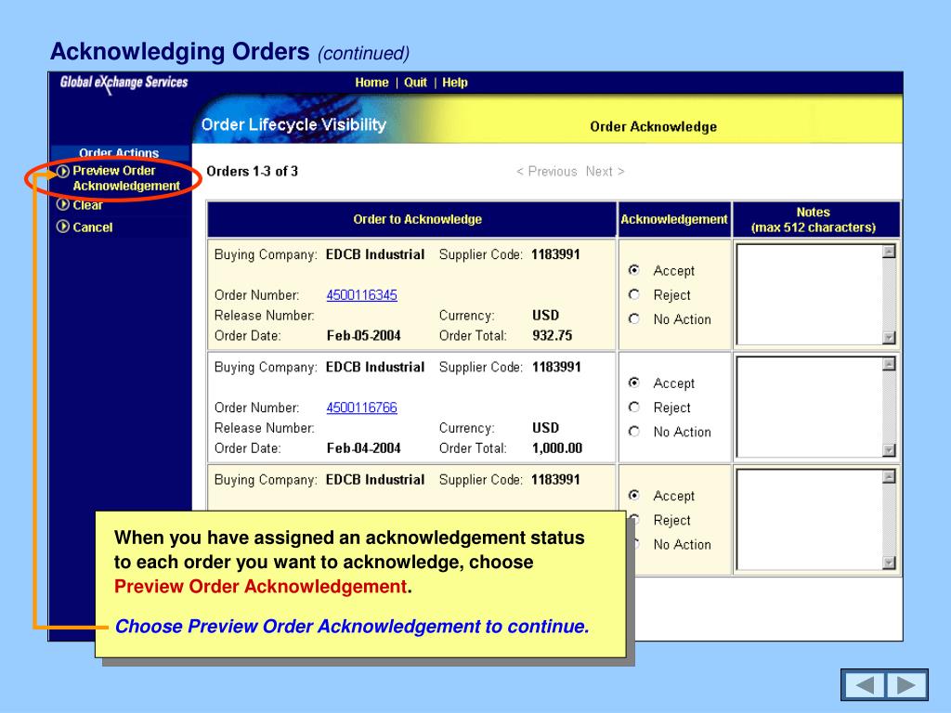Click the Preview Order Acknowledgement arrow icon
The image size is (951, 713).
click(63, 171)
